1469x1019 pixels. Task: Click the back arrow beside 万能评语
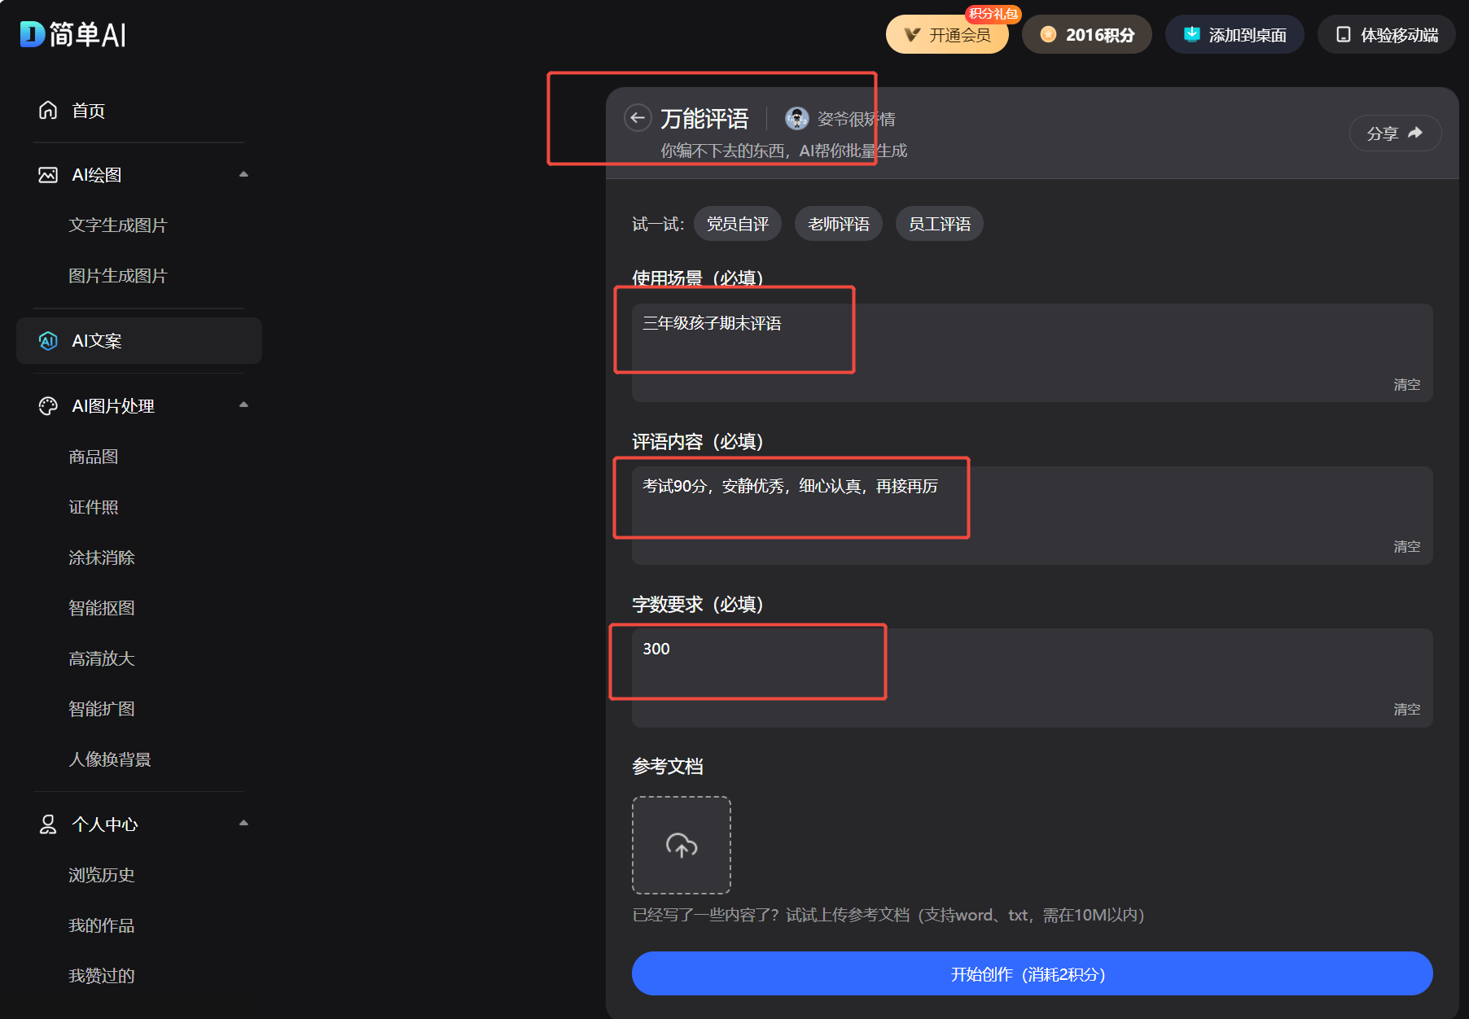tap(638, 118)
